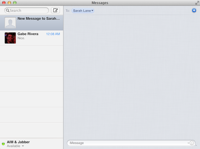Click the "Nice." message preview
This screenshot has width=200, height=149.
coord(21,38)
